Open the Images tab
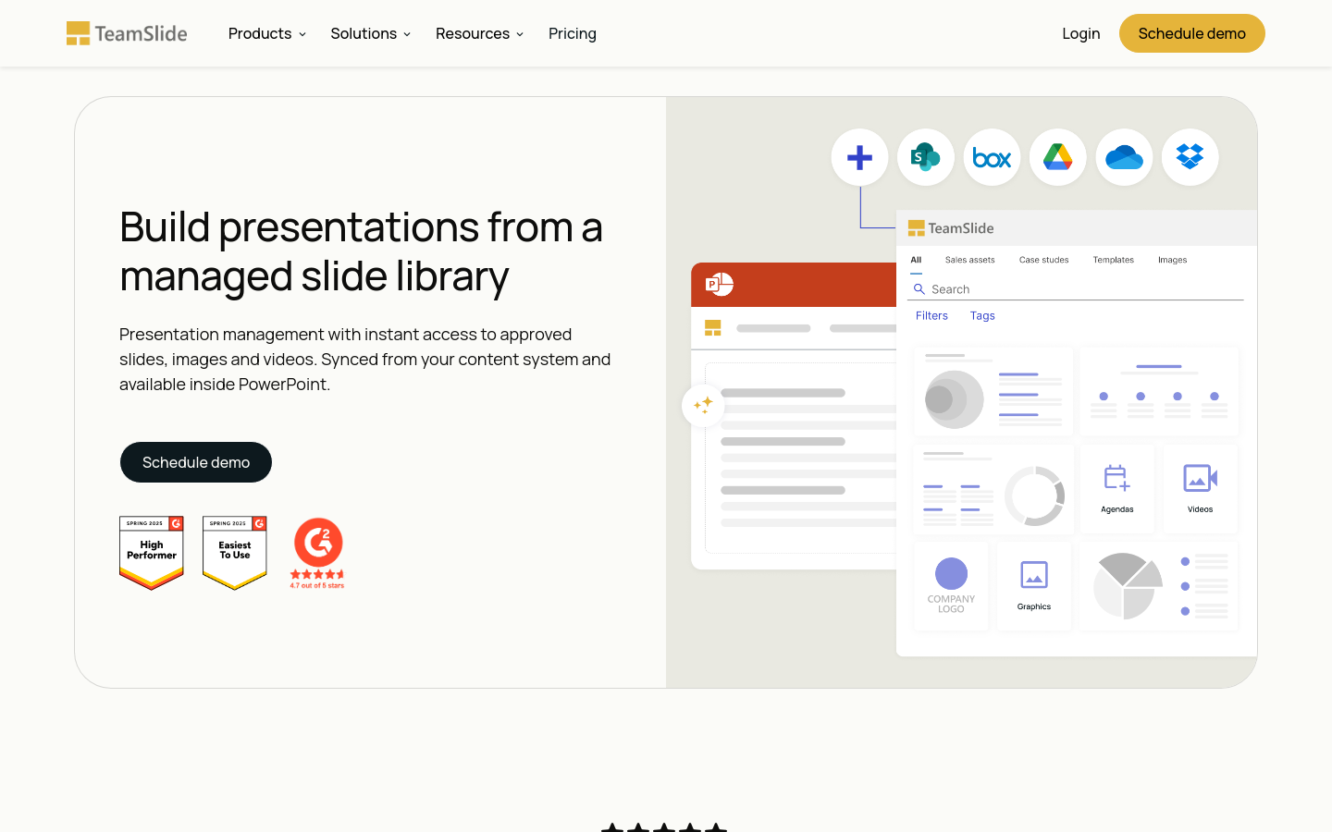This screenshot has height=832, width=1332. pos(1172,261)
